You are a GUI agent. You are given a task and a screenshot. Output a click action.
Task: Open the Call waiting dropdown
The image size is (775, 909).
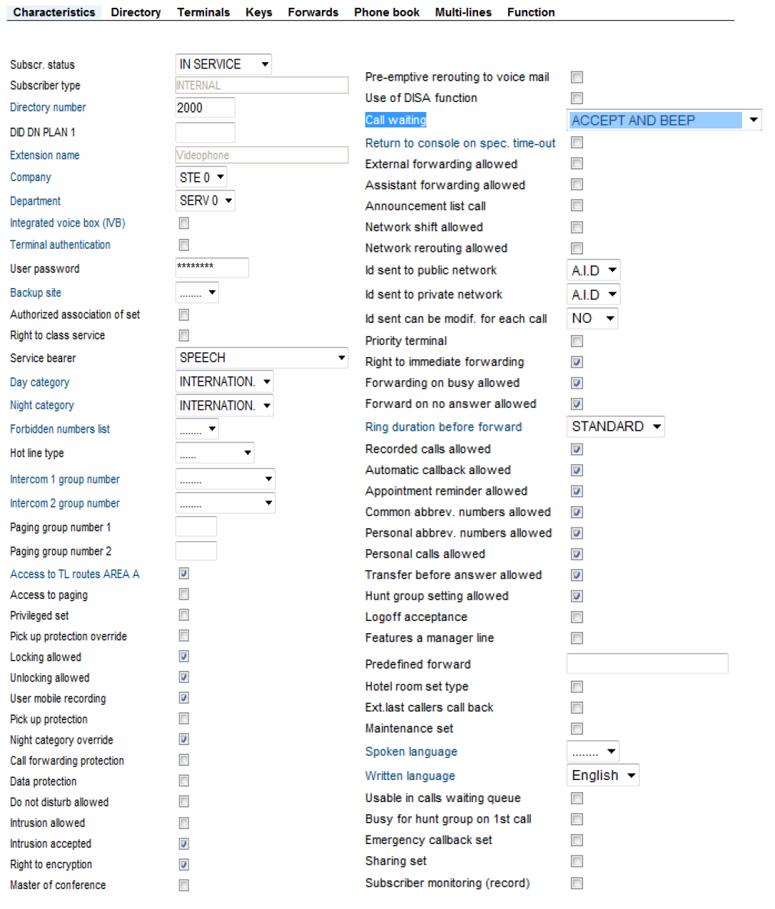click(x=664, y=120)
